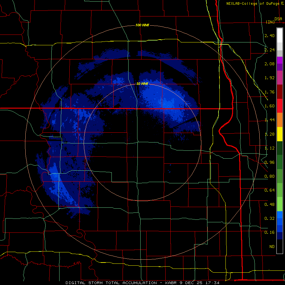Image resolution: width=285 pixels, height=285 pixels.
Task: Click the 1.44 legend value
Action: [x=269, y=120]
